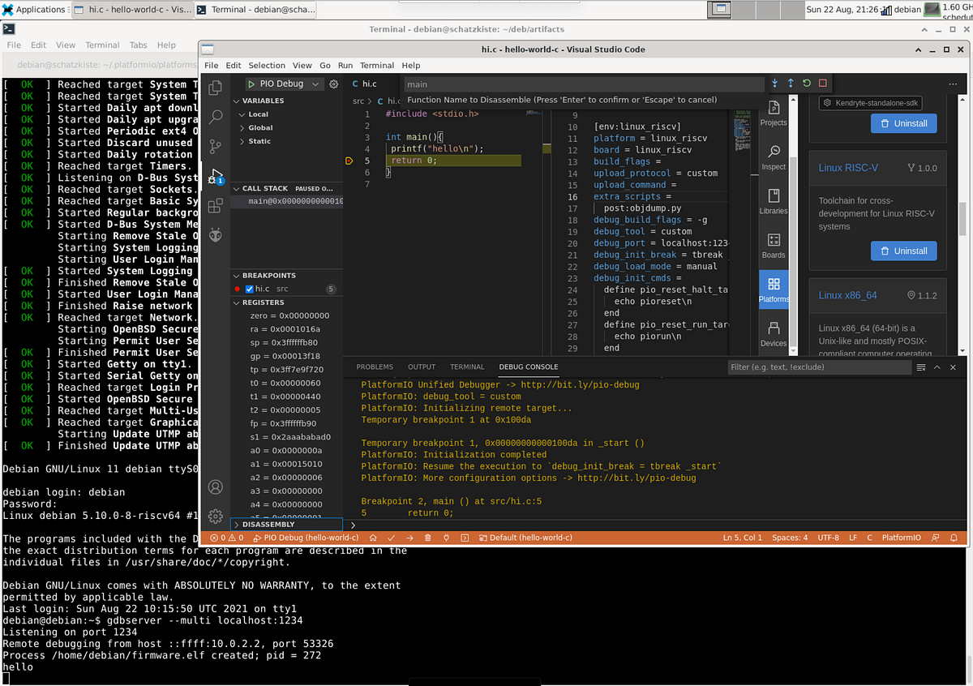Click the red breakpoint dot beside hi.c
This screenshot has width=973, height=686.
click(x=238, y=288)
